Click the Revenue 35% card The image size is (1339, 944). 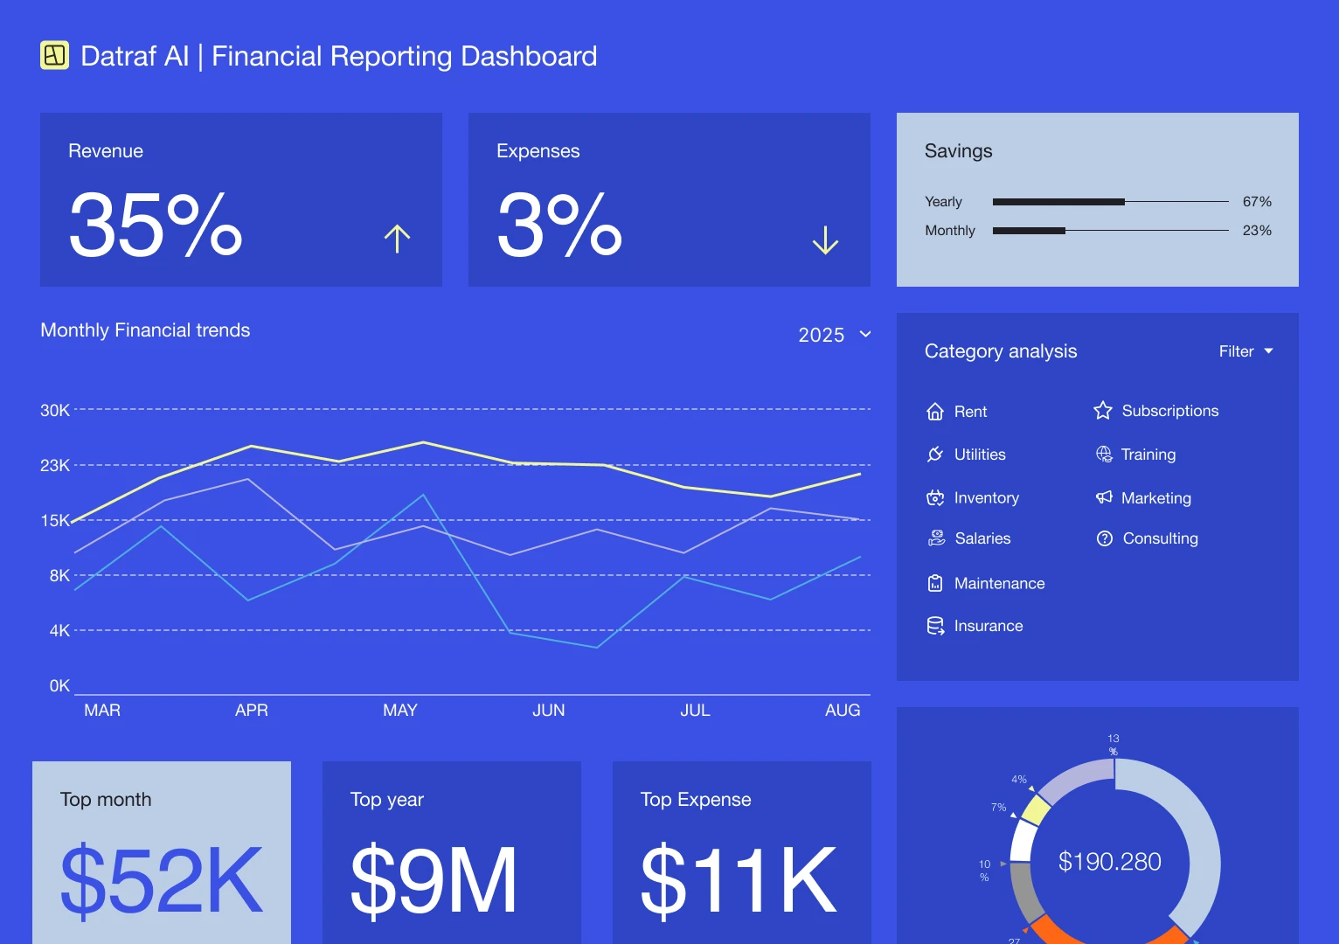click(x=241, y=199)
